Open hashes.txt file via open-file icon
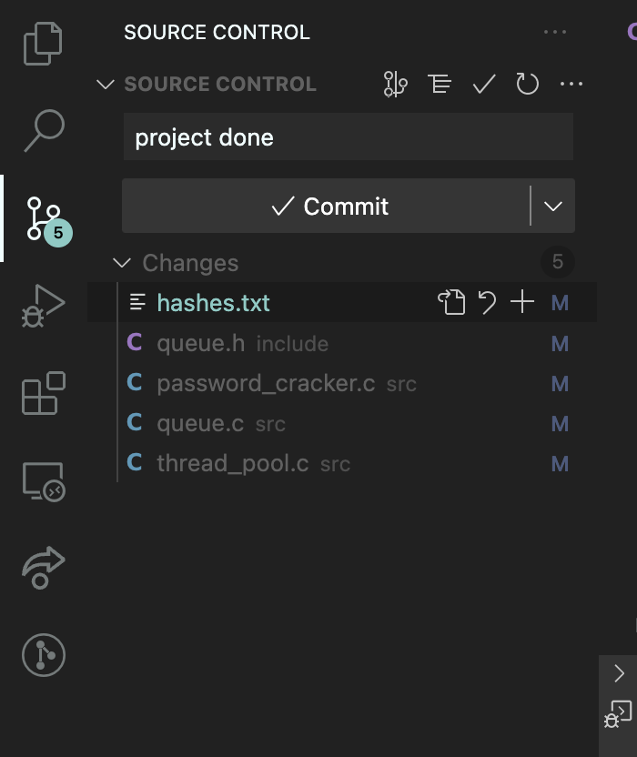Image resolution: width=637 pixels, height=757 pixels. 451,302
